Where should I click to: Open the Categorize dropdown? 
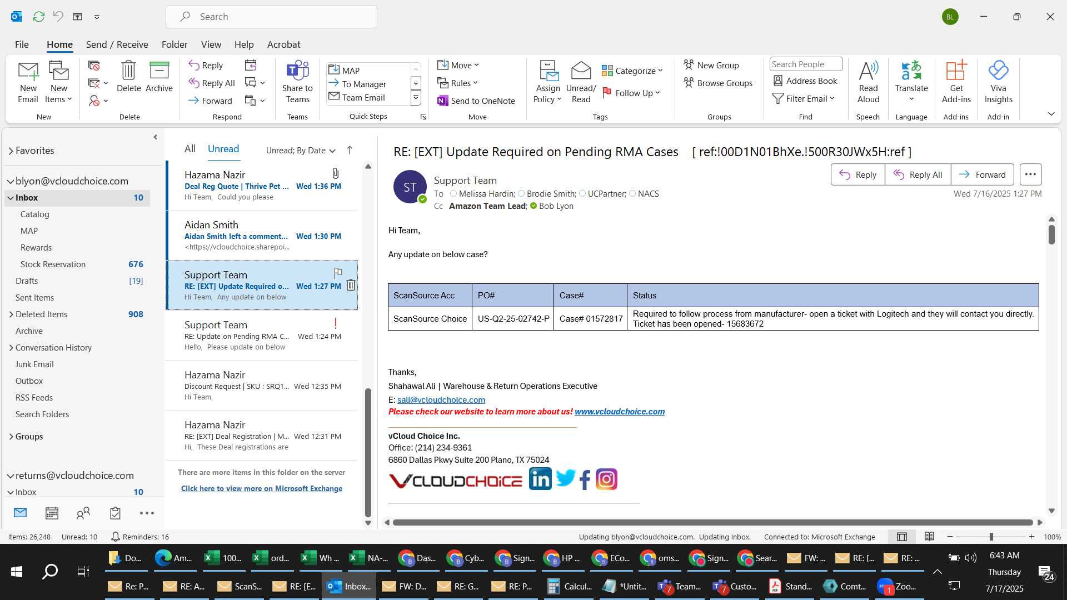(632, 71)
